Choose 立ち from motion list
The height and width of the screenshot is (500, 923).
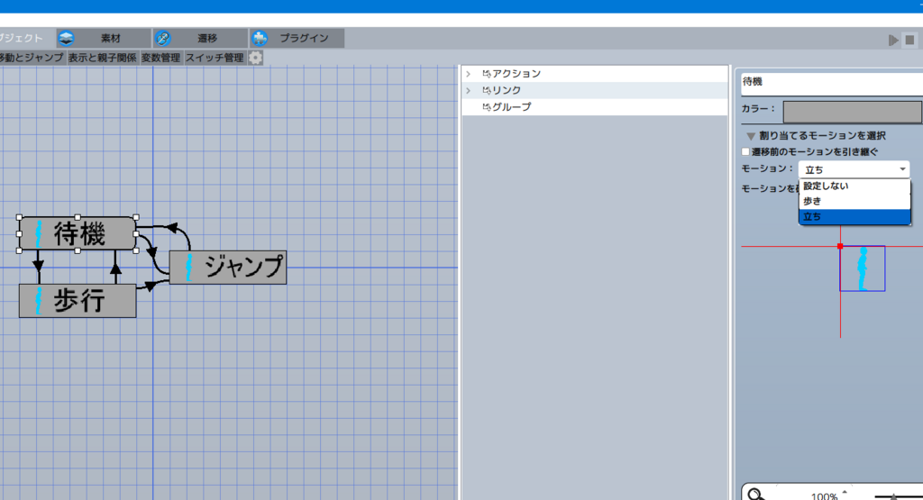[854, 217]
